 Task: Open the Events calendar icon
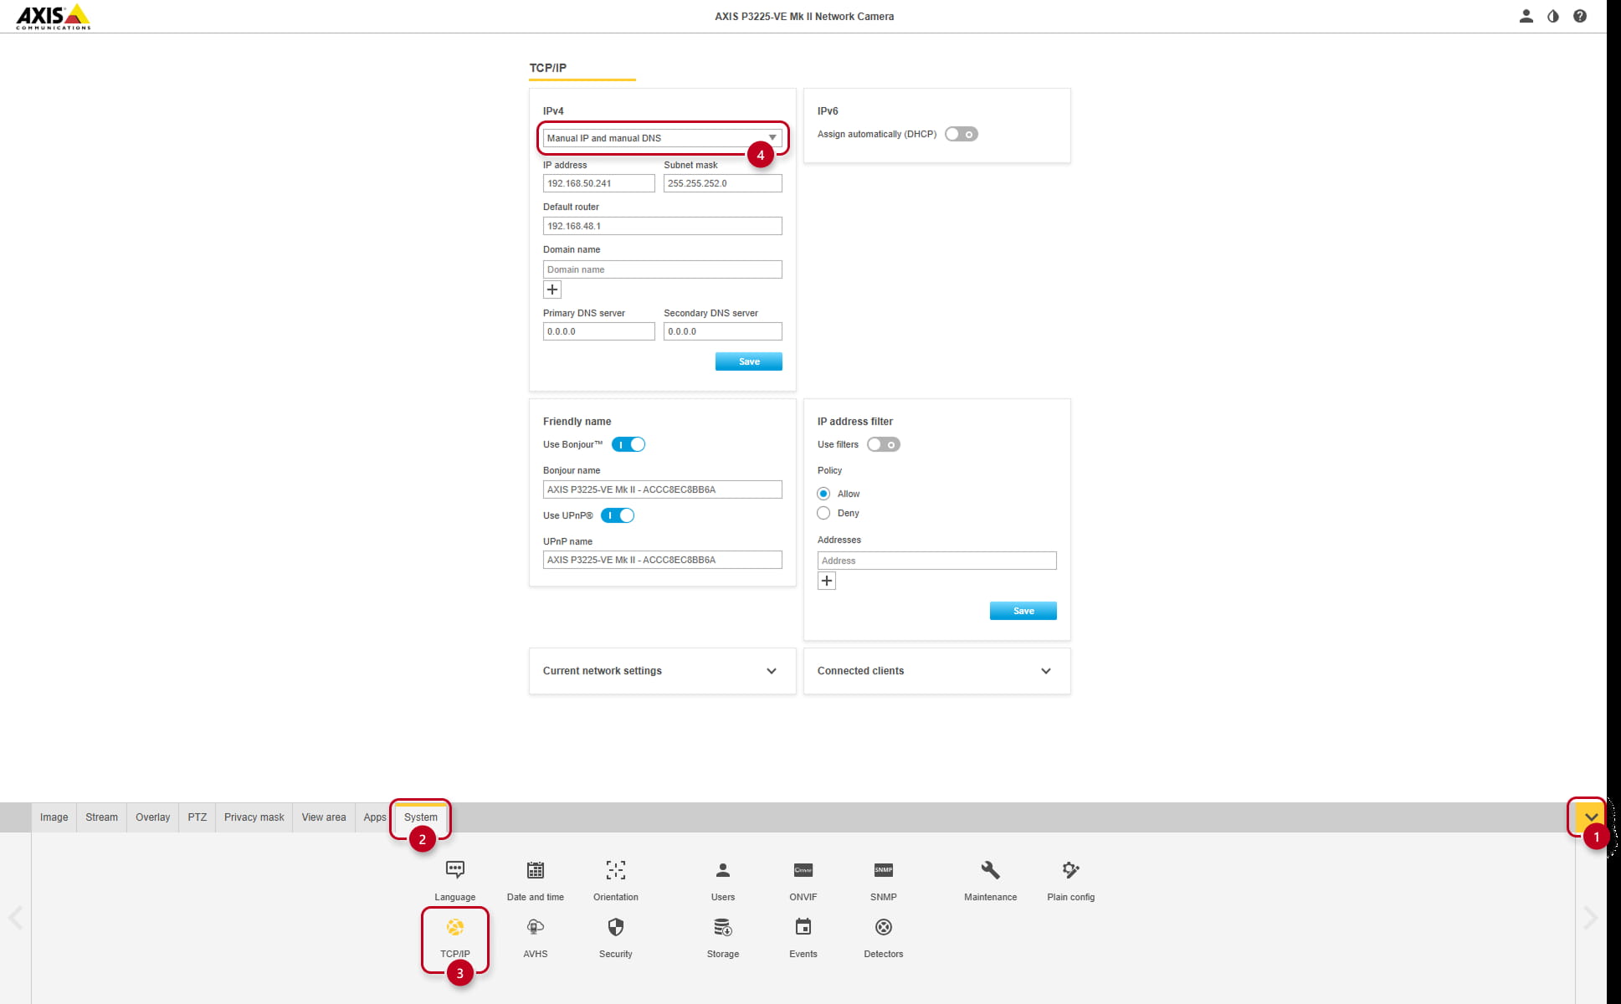[803, 927]
